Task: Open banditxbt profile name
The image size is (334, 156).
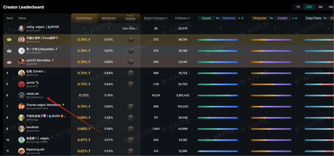Action: (x=33, y=127)
